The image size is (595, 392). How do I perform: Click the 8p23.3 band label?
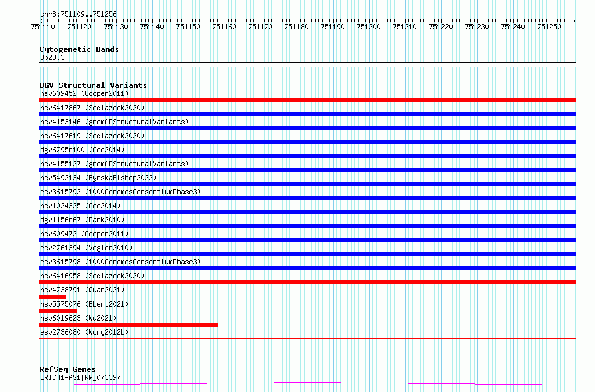point(52,57)
